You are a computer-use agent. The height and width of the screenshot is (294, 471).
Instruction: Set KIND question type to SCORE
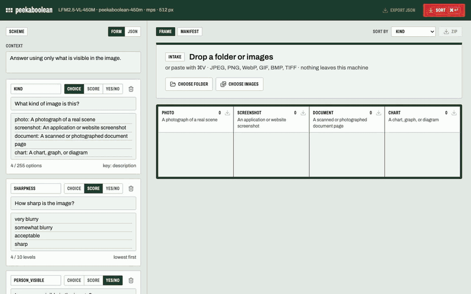point(94,89)
